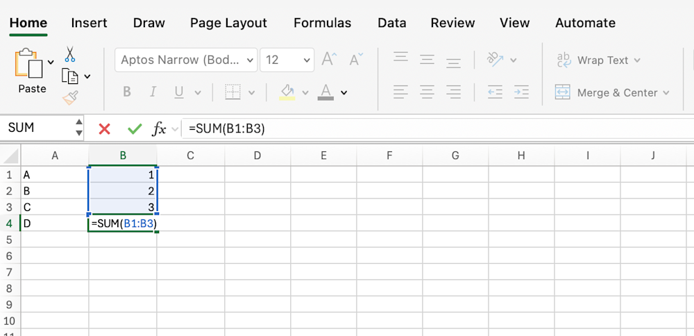694x336 pixels.
Task: Open the Formulas tab
Action: [322, 23]
